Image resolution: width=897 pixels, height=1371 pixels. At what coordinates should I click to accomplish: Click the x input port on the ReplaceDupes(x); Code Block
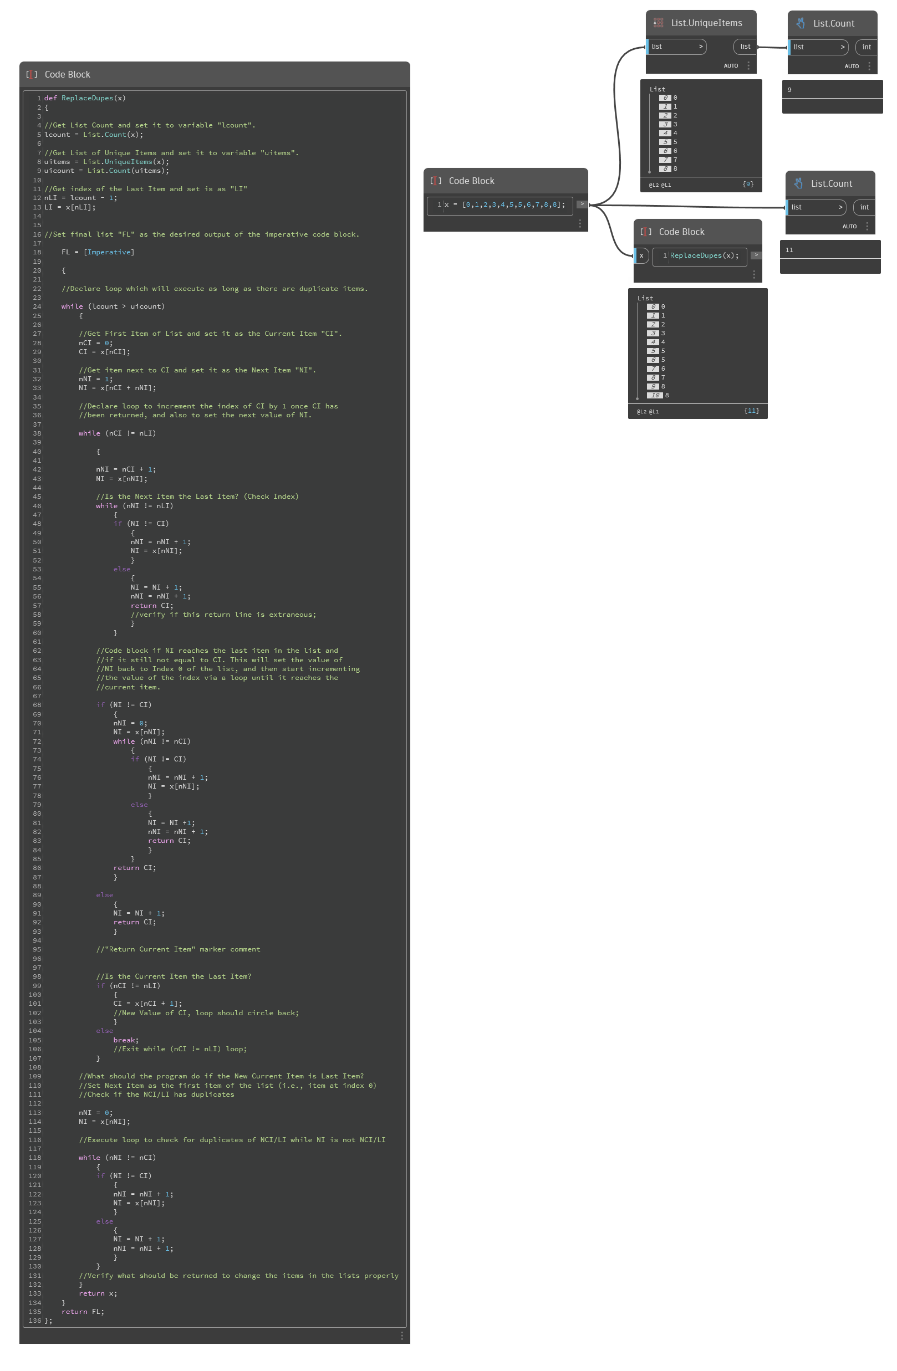[642, 256]
